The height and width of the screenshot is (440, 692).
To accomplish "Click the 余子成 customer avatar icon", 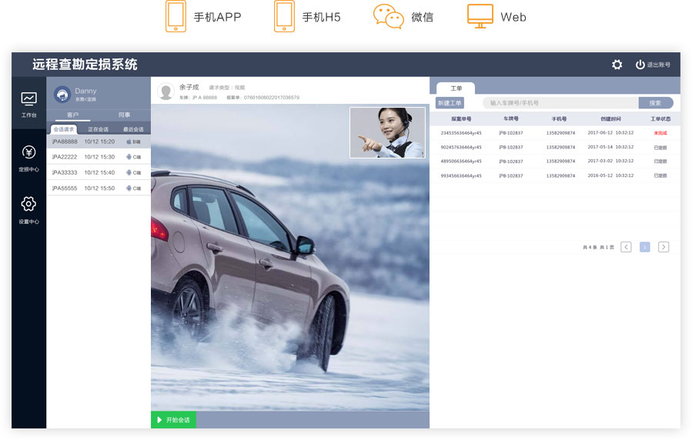I will (x=165, y=92).
